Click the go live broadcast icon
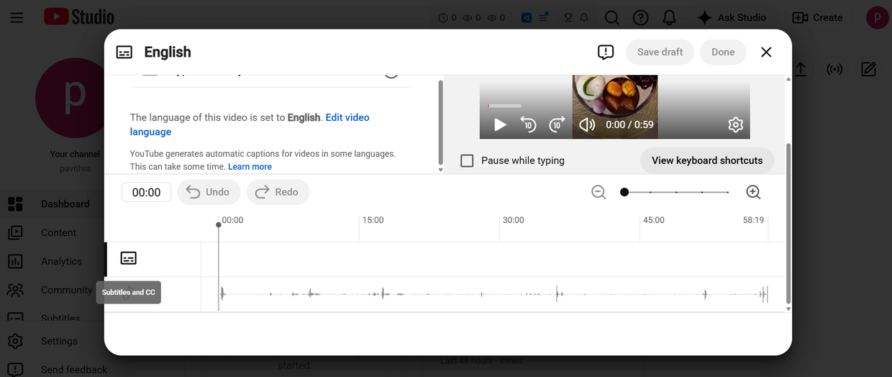Image resolution: width=892 pixels, height=377 pixels. 834,70
